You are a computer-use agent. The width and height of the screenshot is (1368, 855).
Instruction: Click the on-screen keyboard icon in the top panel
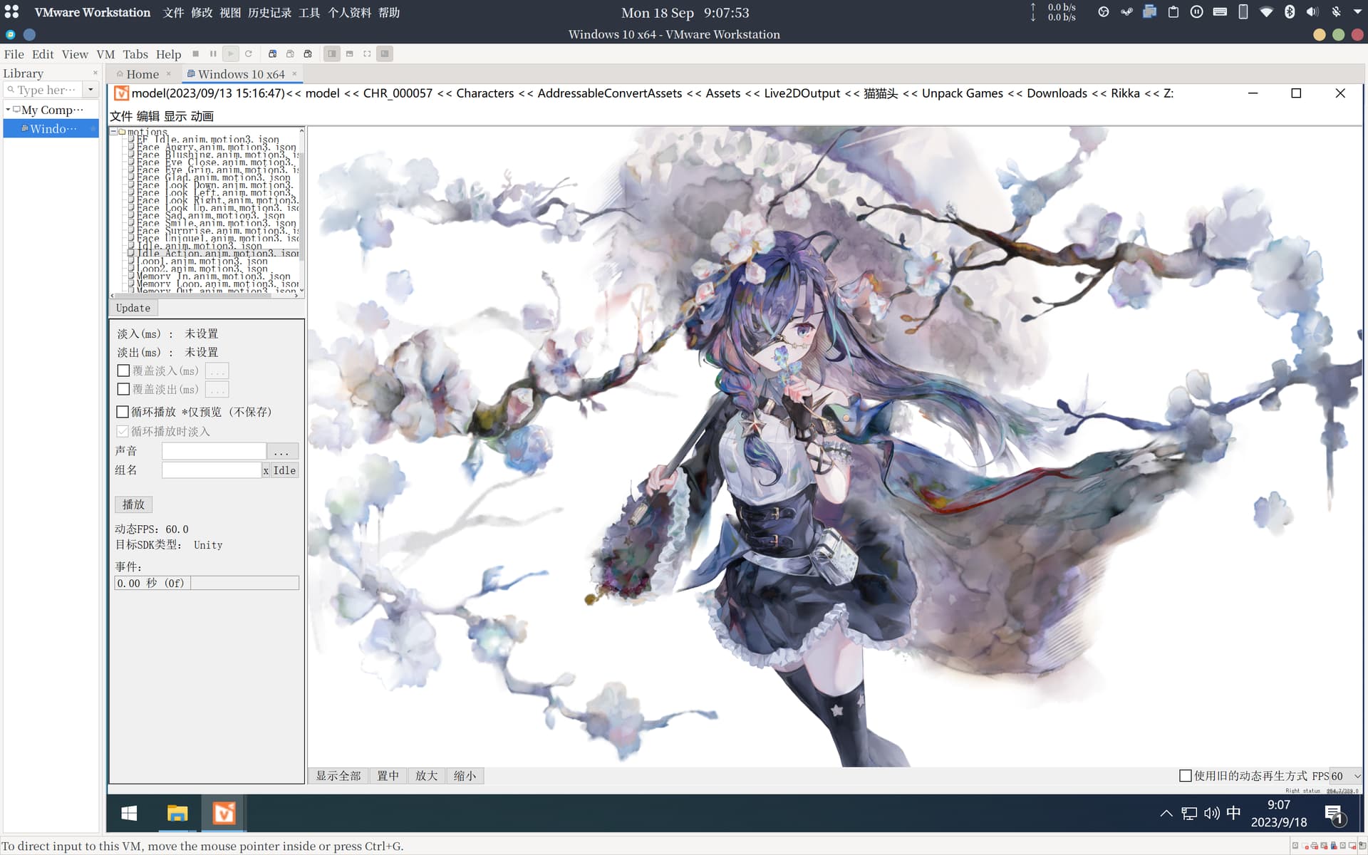click(1220, 12)
